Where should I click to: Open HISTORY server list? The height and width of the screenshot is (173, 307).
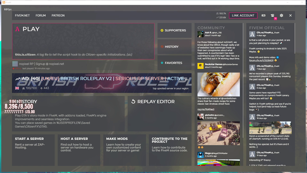coord(175,47)
